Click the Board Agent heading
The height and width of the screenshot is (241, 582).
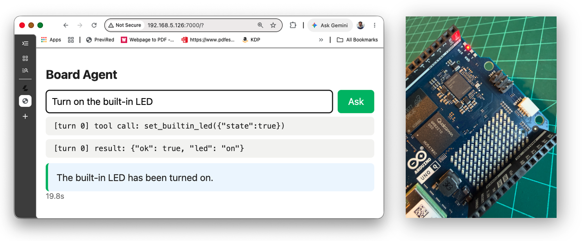(x=81, y=75)
